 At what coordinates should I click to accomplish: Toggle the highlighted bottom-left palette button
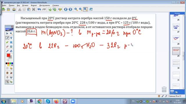click(x=7, y=82)
